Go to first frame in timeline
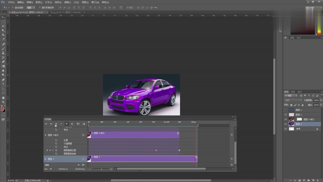 coord(46,124)
